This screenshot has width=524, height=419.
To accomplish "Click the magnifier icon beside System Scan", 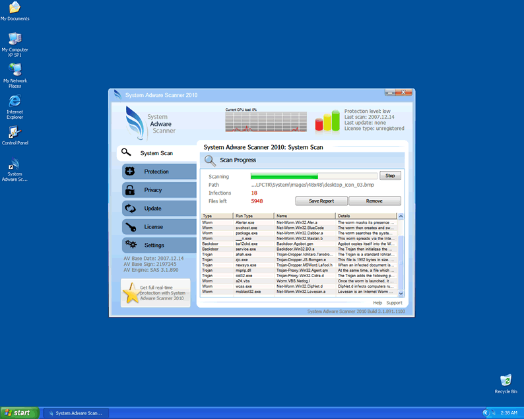I will coord(127,152).
